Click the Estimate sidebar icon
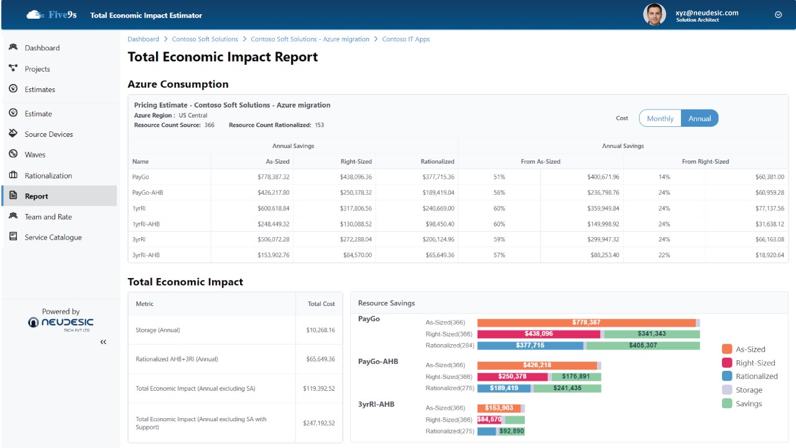Screen dimensions: 796x448 pos(13,113)
